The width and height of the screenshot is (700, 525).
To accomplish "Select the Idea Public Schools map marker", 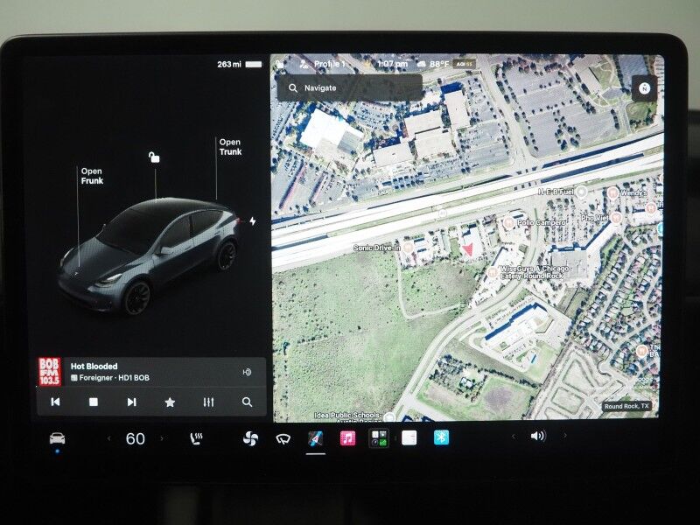I will tap(389, 416).
